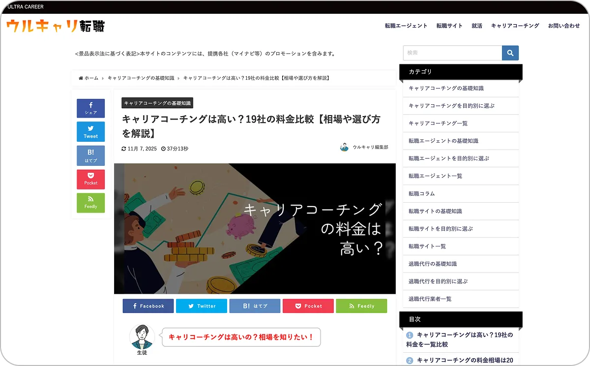Open the 転職コラム category link

[x=421, y=193]
